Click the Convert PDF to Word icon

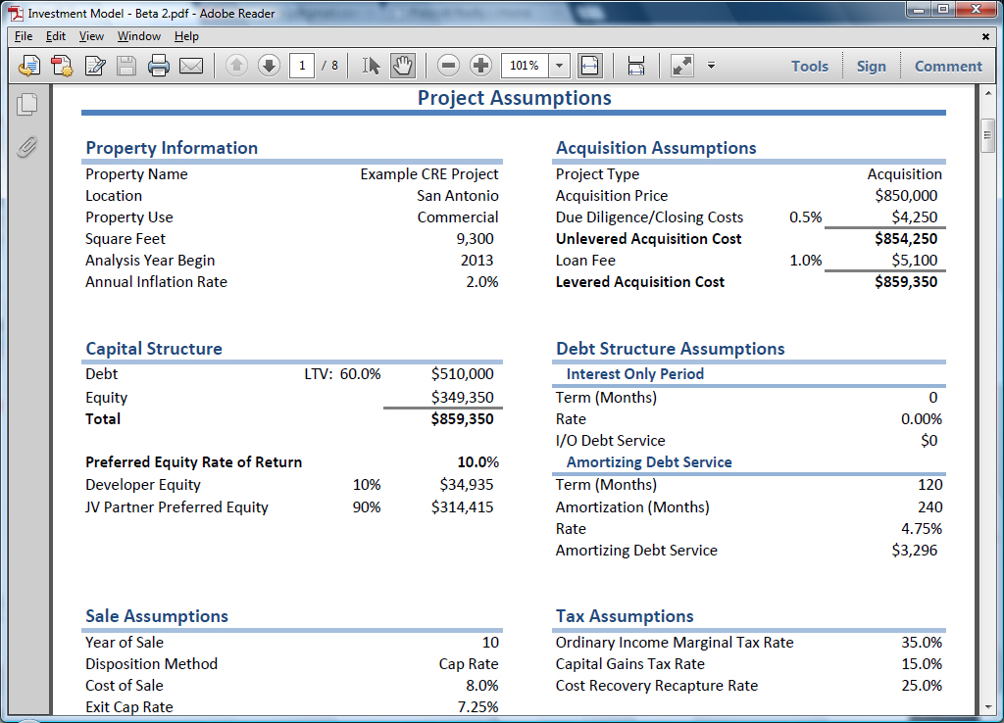pyautogui.click(x=62, y=66)
